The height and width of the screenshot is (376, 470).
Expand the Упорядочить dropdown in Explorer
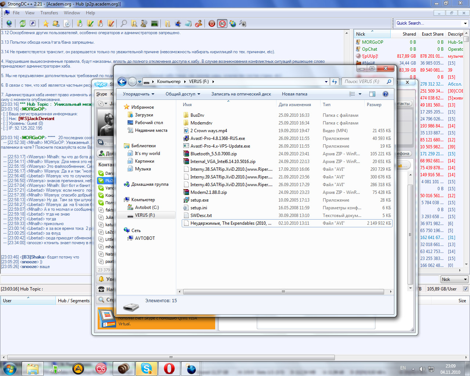click(x=138, y=94)
